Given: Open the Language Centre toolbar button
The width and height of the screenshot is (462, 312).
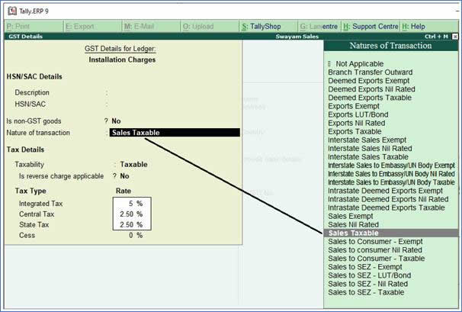Looking at the screenshot, I should 319,27.
